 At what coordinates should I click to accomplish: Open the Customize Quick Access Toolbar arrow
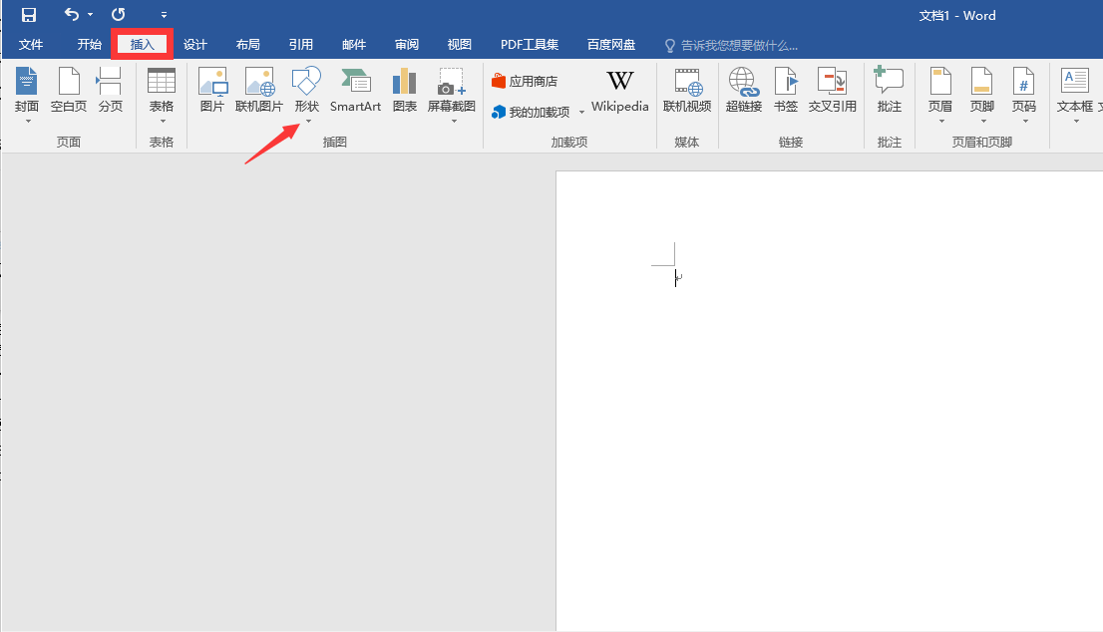pyautogui.click(x=164, y=15)
